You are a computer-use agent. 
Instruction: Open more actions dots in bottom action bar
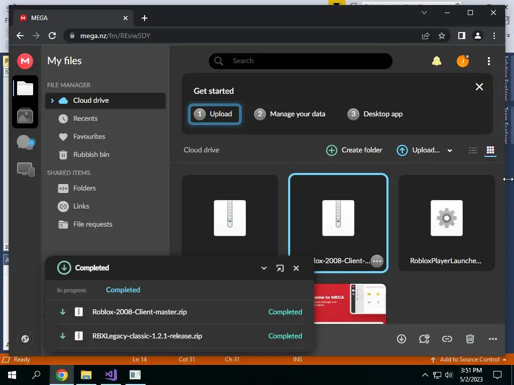point(493,339)
